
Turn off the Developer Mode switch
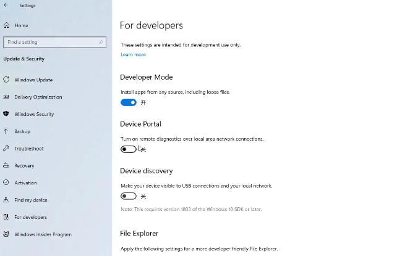[128, 102]
